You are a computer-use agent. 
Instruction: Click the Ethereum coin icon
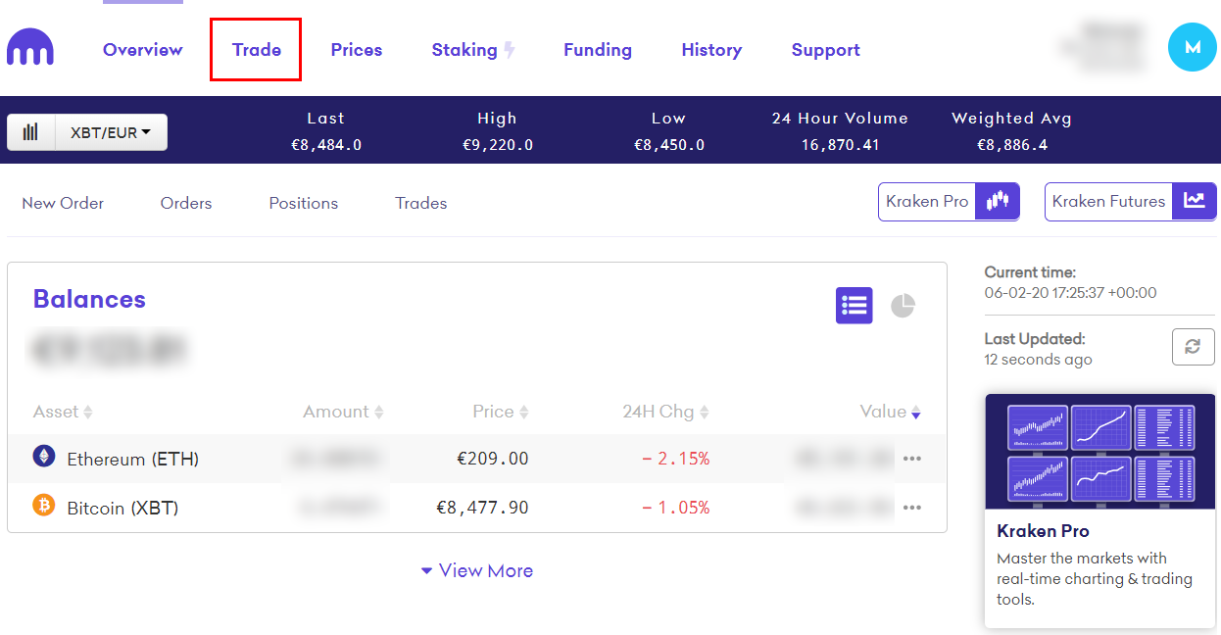point(44,456)
